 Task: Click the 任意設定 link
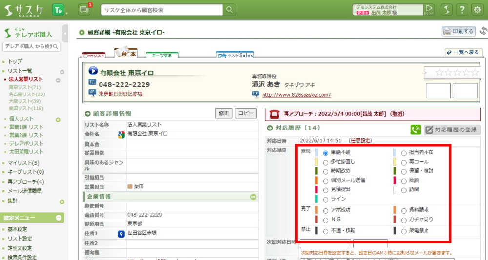[x=361, y=141]
